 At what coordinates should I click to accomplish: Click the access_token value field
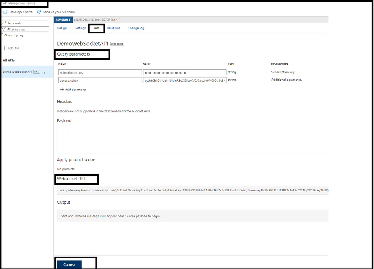coord(185,80)
